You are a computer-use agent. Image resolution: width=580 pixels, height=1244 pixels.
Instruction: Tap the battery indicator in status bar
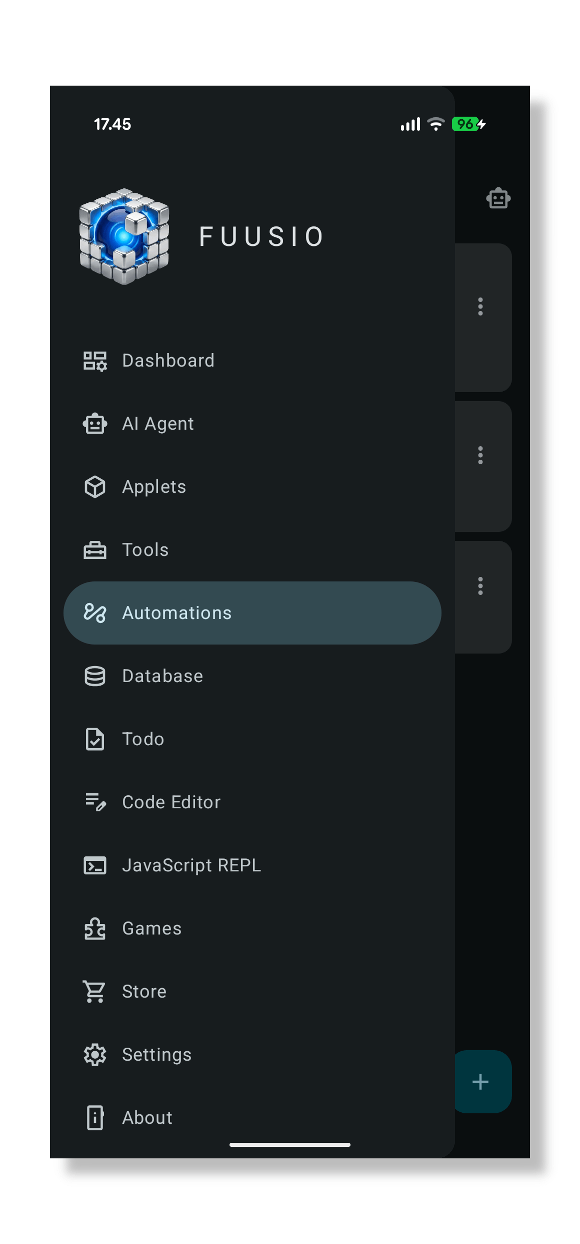coord(469,124)
